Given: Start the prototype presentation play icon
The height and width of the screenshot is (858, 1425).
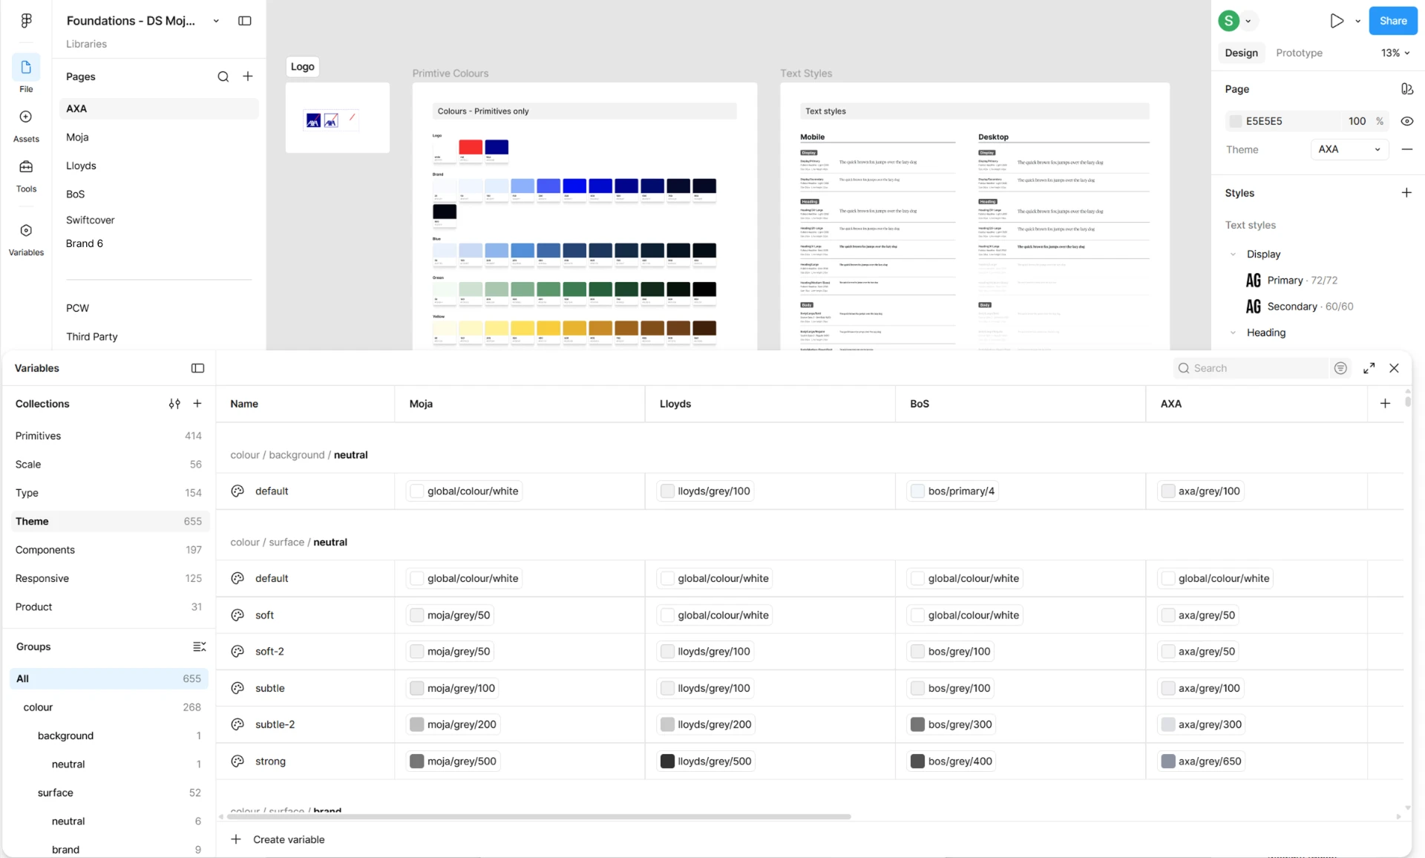Looking at the screenshot, I should click(x=1337, y=21).
